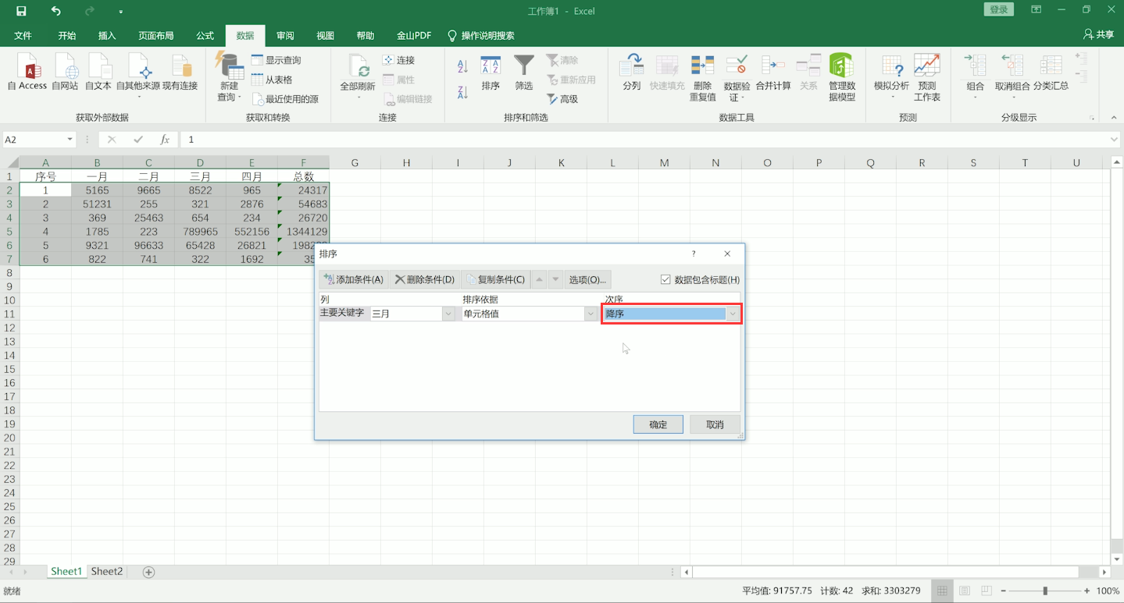Click 删除重复值 remove duplicates
Screen dimensions: 1124x603
coord(702,78)
